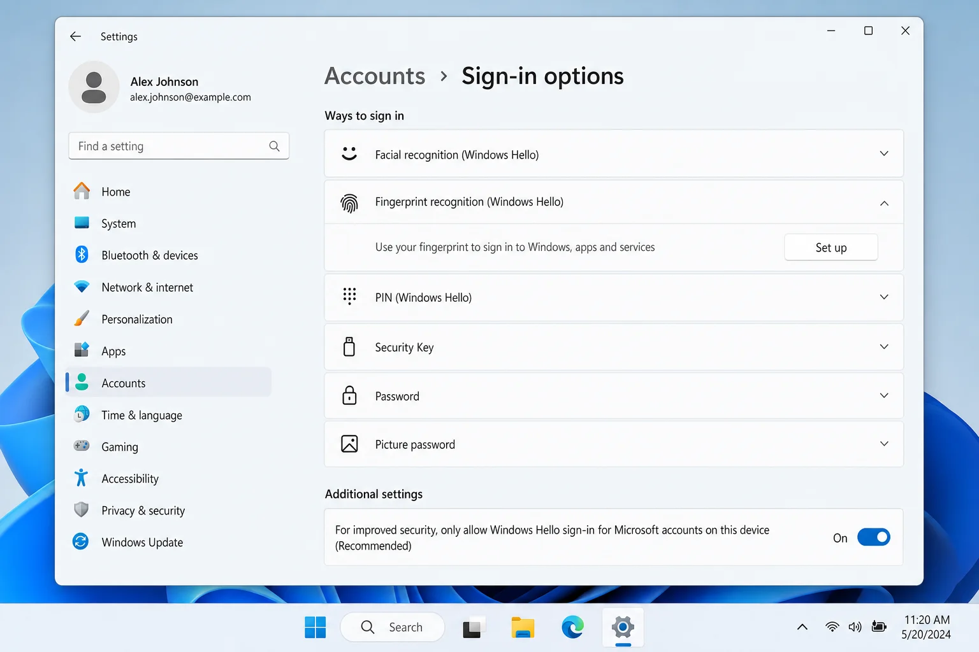Open the Windows Start menu
This screenshot has width=979, height=652.
click(315, 627)
